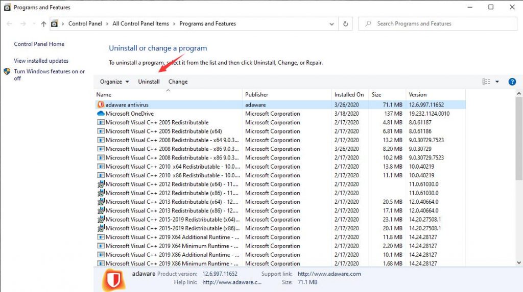Click the adaware help link URL
The image size is (523, 292).
[232, 282]
